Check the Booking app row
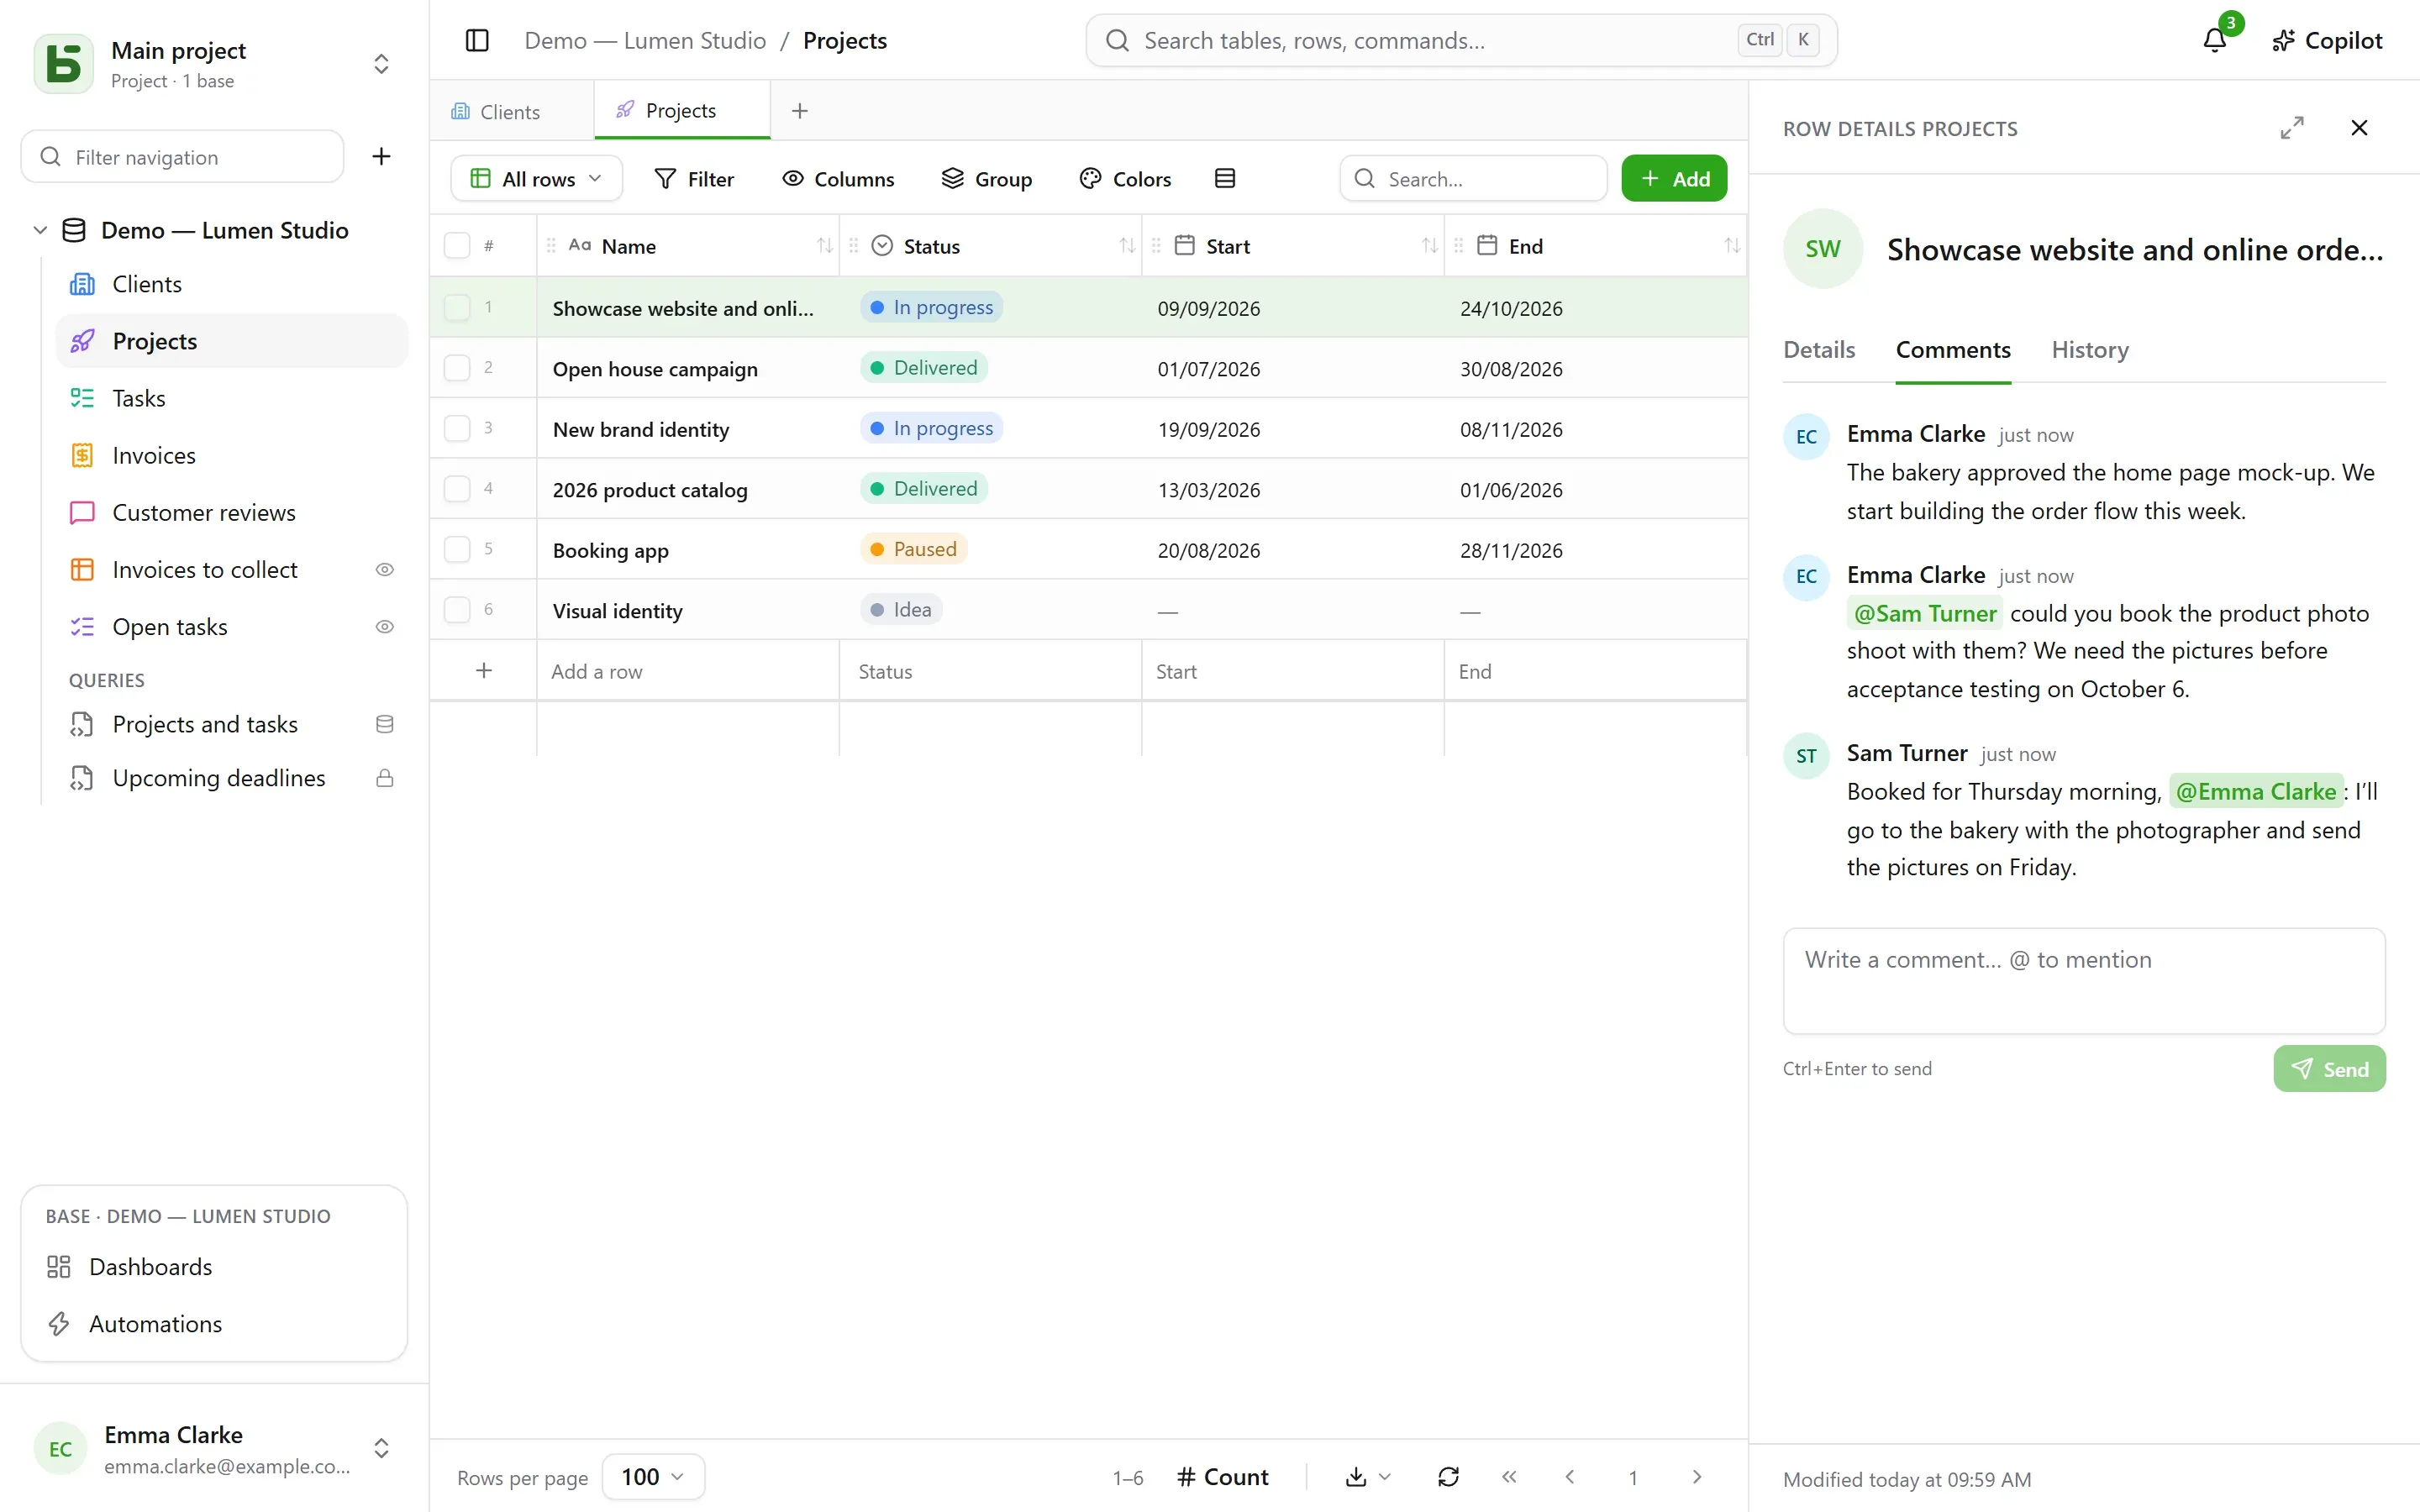Screen dimensions: 2420x1512 (x=457, y=550)
